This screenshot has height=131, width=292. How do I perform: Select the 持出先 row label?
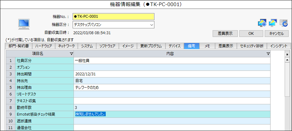pyautogui.click(x=44, y=81)
